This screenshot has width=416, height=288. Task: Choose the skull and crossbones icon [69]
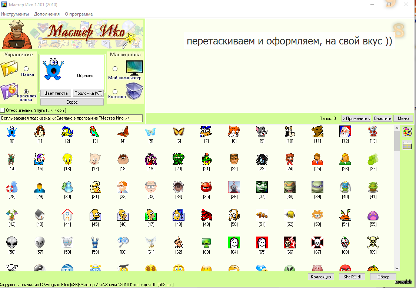click(373, 242)
